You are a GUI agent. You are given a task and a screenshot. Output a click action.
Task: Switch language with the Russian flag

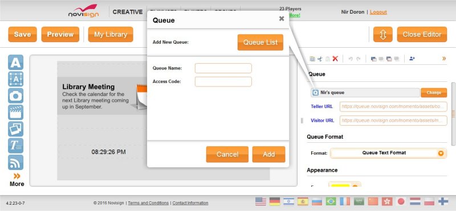coord(317,201)
